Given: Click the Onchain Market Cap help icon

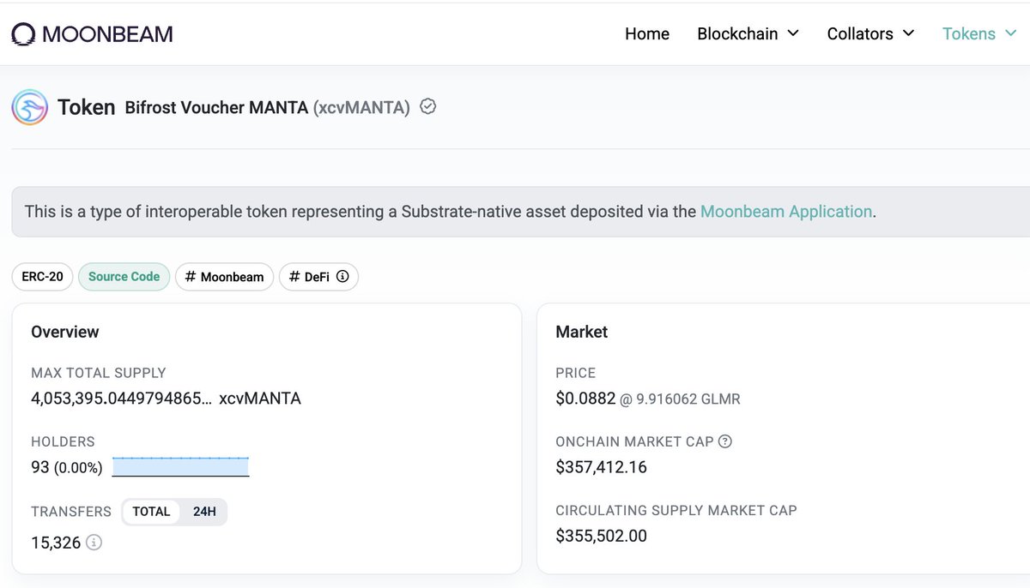Looking at the screenshot, I should [x=725, y=441].
